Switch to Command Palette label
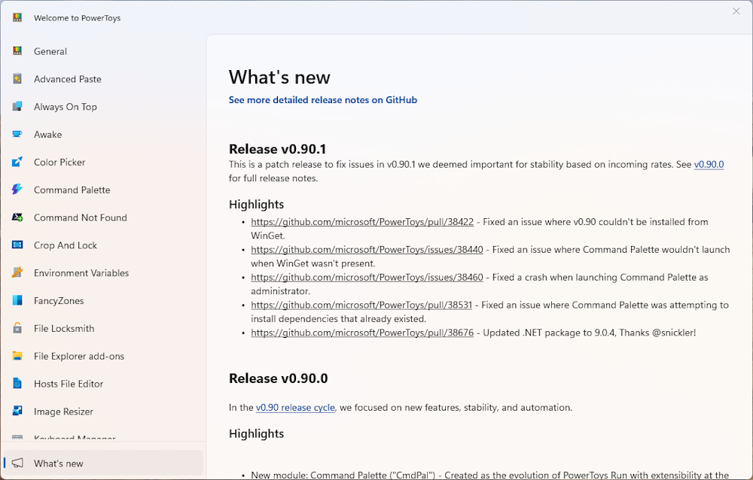This screenshot has height=480, width=753. coord(72,190)
